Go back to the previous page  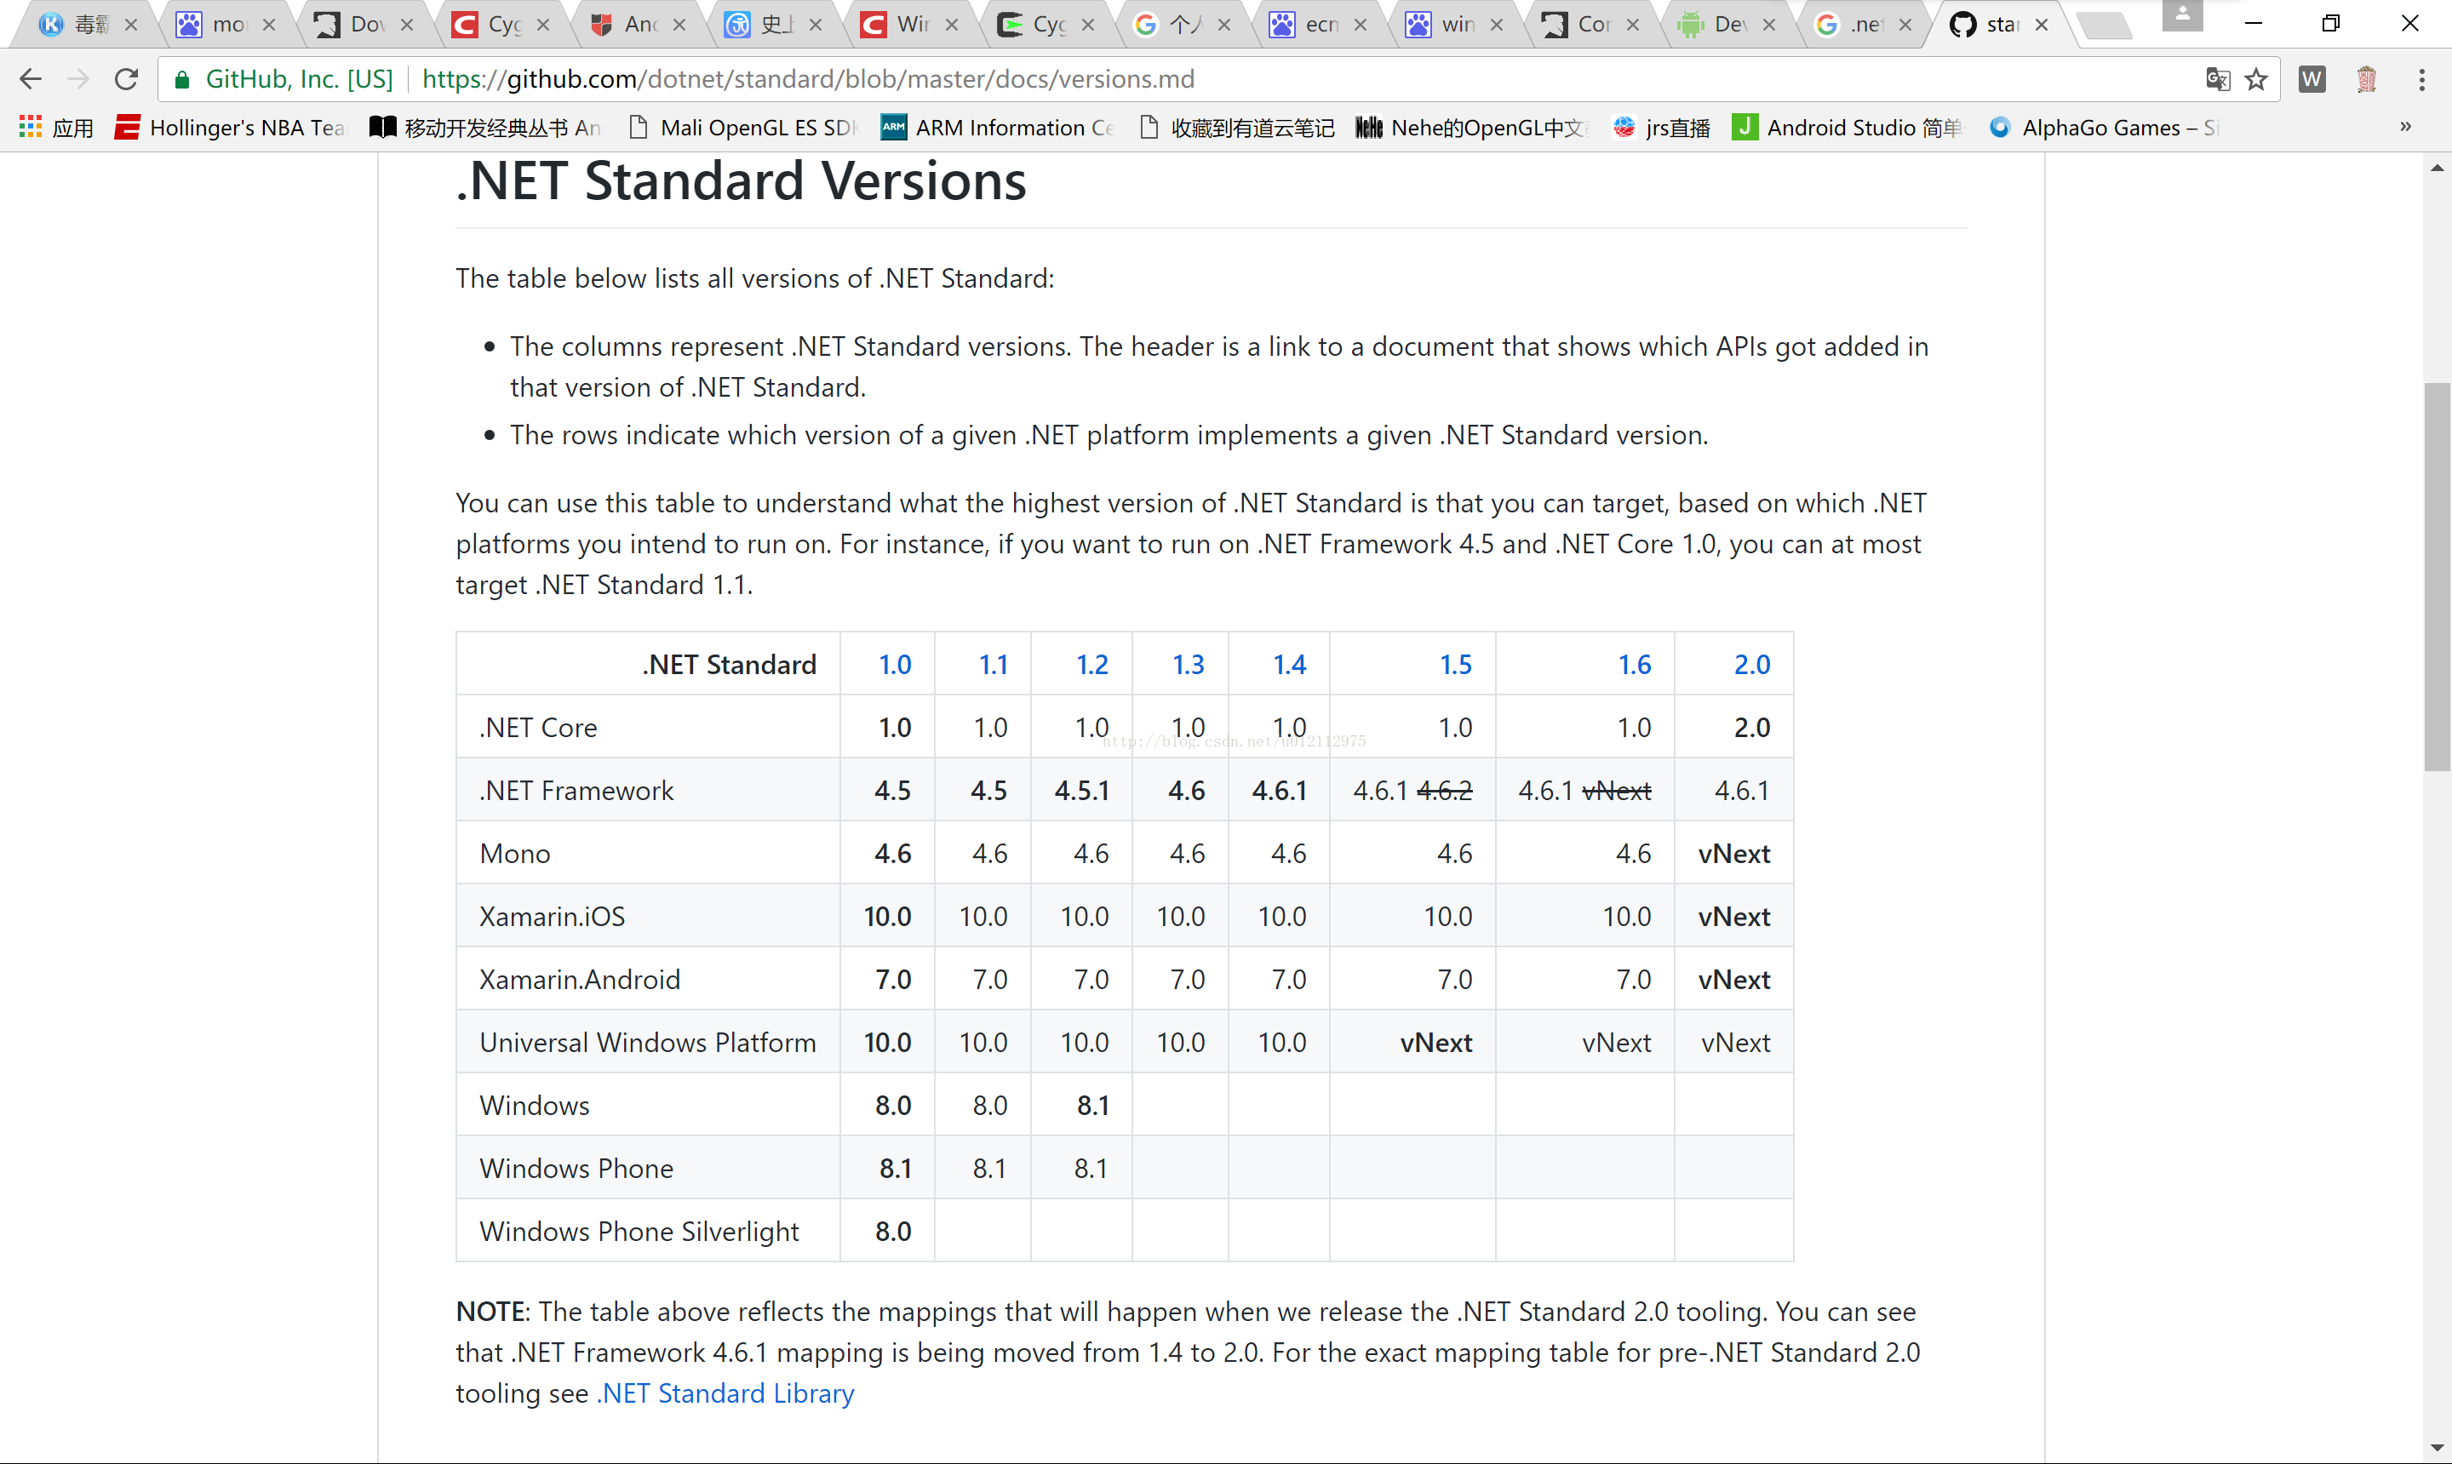(31, 79)
